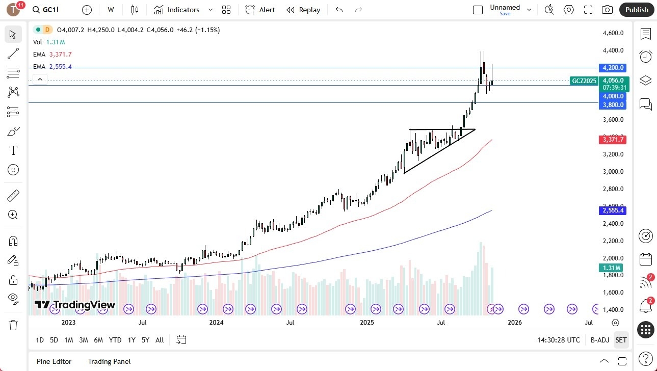Lock all drawing tools

13,279
